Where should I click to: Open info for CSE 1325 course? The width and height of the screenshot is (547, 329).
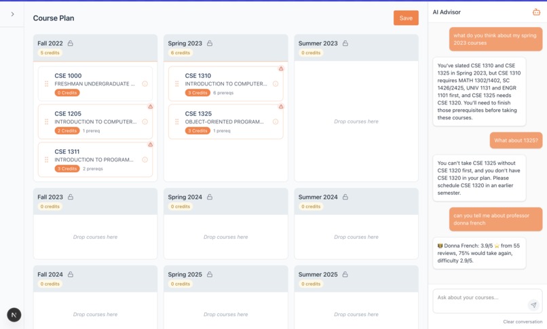[x=276, y=121]
